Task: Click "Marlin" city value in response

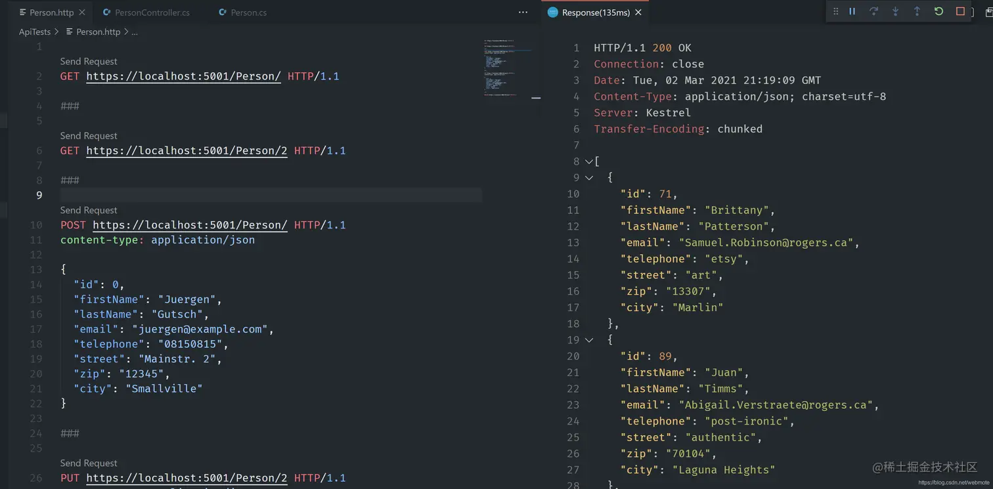Action: (697, 307)
